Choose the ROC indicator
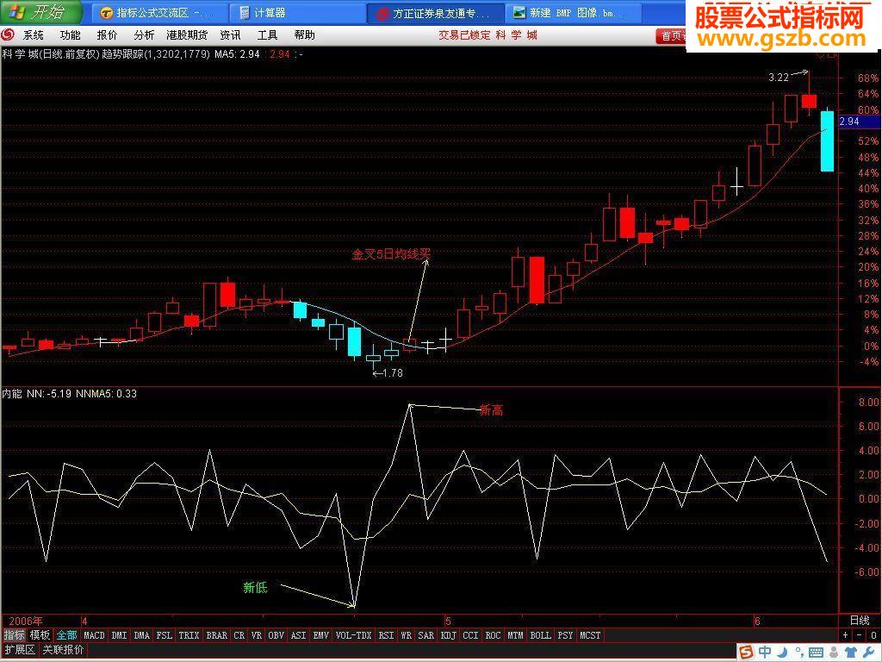The image size is (882, 662). click(x=493, y=635)
